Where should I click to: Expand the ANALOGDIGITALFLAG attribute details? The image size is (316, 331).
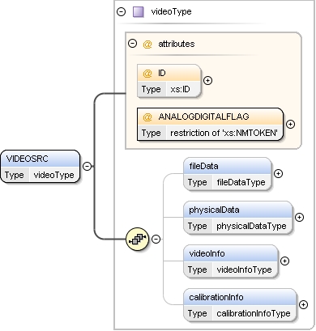[290, 124]
